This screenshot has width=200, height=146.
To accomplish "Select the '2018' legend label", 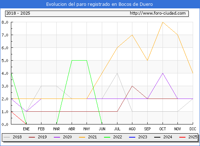I will coord(17,137).
